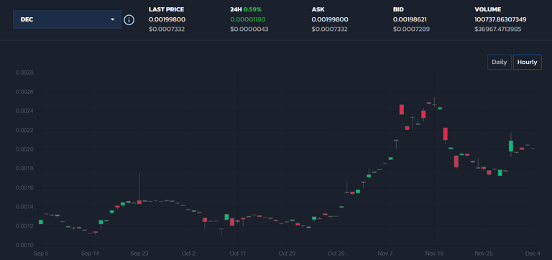This screenshot has height=260, width=552.
Task: Click the LAST PRICE heading
Action: 166,9
